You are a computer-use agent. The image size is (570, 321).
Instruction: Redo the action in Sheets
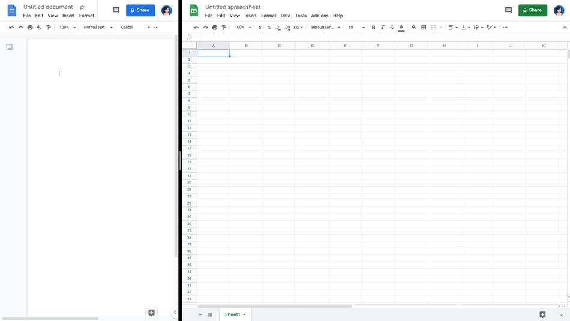pos(205,27)
